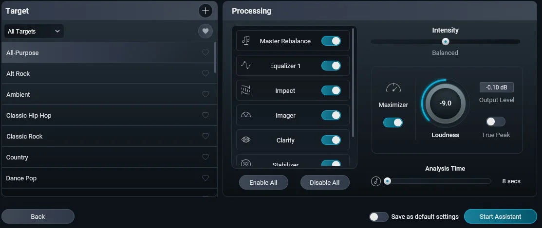Click the Target list scrollbar
542x228 pixels.
pos(215,57)
